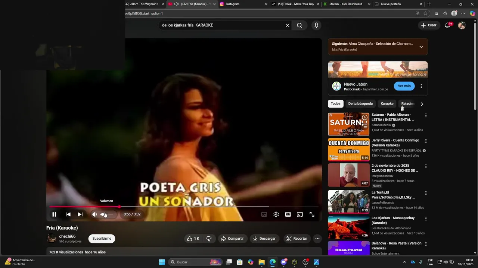Open Belanova Rosa Pastel video thumbnail
Image resolution: width=478 pixels, height=268 pixels.
pos(348,248)
